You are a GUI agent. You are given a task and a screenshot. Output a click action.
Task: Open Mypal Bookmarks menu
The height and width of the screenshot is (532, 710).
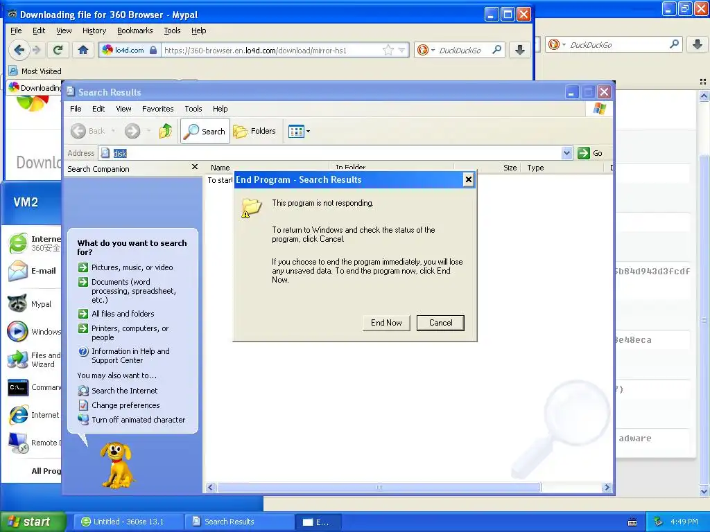pos(135,30)
